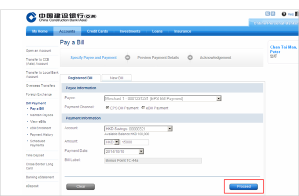Viewport: 299px width, 196px height.
Task: Open Banking eStatement link
Action: coord(40,177)
